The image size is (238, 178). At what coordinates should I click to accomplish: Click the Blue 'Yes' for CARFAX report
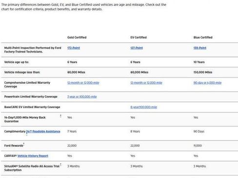pos(196,156)
